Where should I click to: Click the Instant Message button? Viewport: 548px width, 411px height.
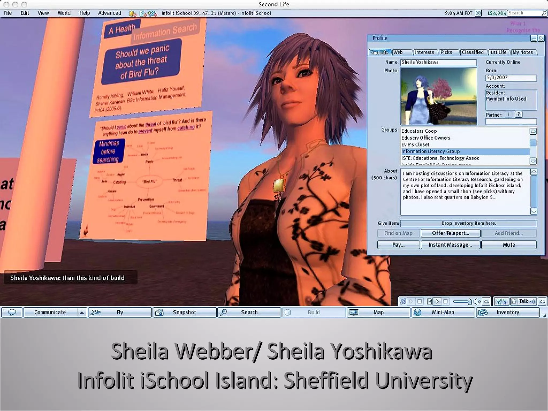(451, 245)
